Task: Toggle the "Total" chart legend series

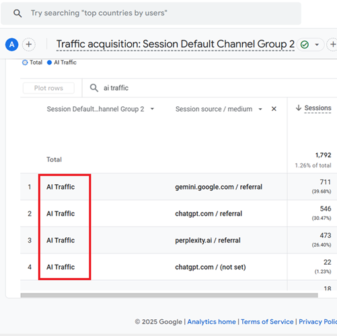Action: (32, 62)
